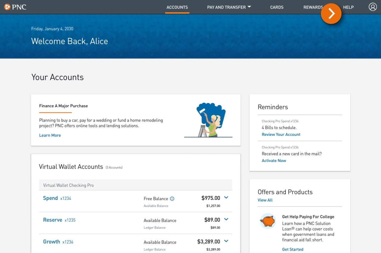
Task: Click View All under Offers and Products
Action: tap(265, 200)
